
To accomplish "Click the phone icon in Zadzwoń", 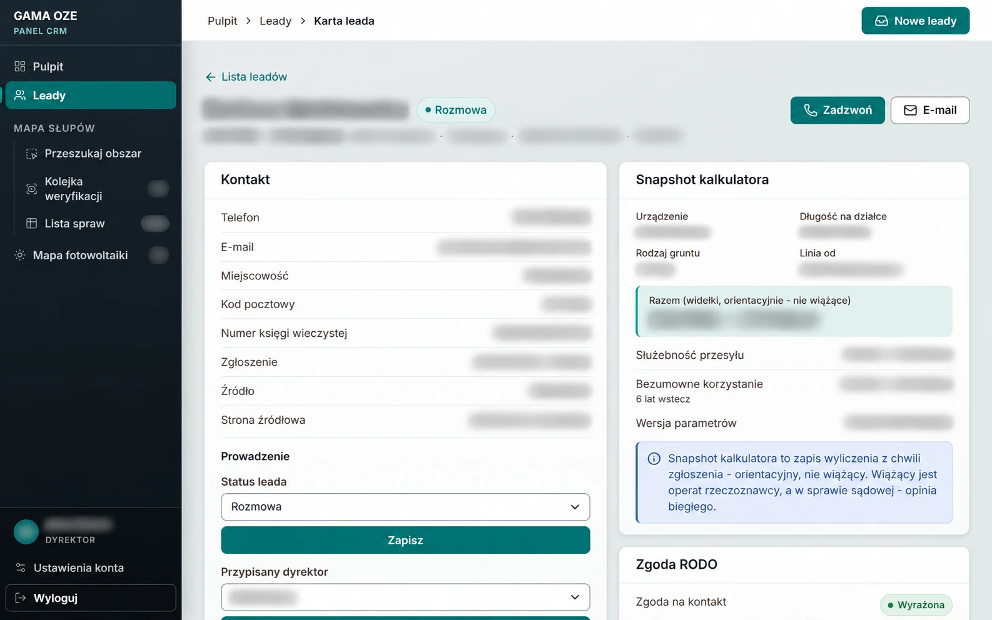I will point(811,110).
